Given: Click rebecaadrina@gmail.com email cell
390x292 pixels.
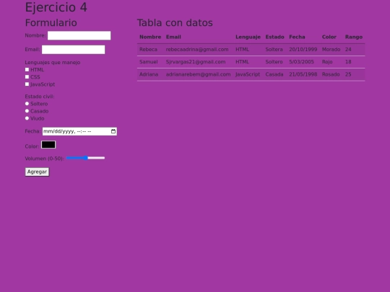Looking at the screenshot, I should pos(197,50).
